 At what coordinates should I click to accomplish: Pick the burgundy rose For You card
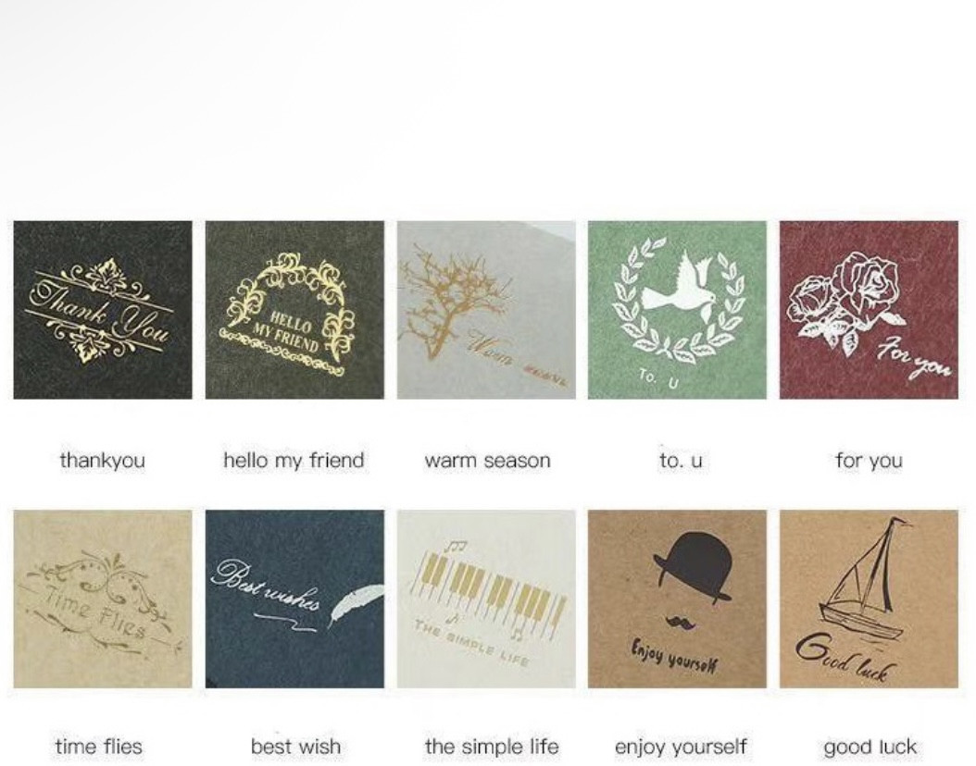pos(869,310)
